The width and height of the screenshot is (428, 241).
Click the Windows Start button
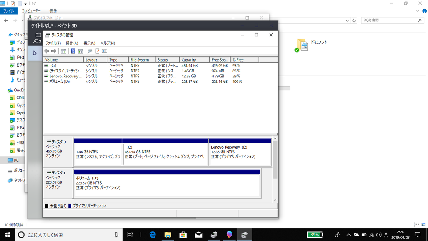tap(8, 235)
